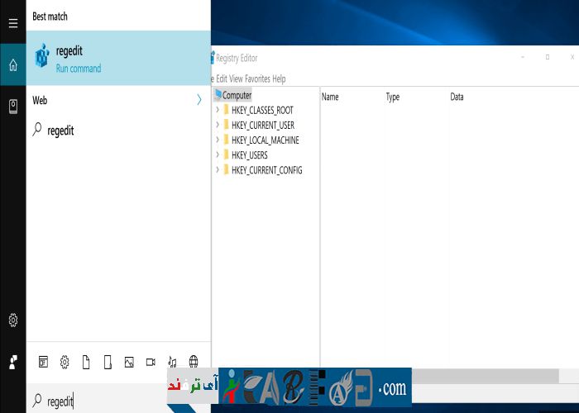579x413 pixels.
Task: Open the Start menu hamburger icon
Action: point(12,23)
